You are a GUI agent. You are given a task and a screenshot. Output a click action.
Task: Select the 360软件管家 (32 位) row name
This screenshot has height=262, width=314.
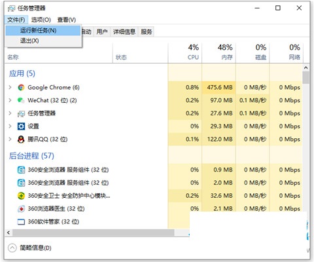53,222
